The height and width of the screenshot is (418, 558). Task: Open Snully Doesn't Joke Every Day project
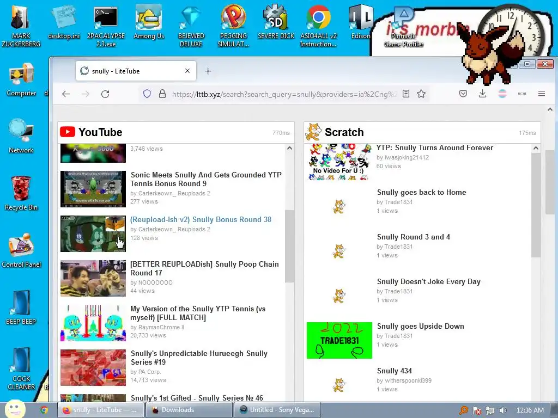click(428, 281)
